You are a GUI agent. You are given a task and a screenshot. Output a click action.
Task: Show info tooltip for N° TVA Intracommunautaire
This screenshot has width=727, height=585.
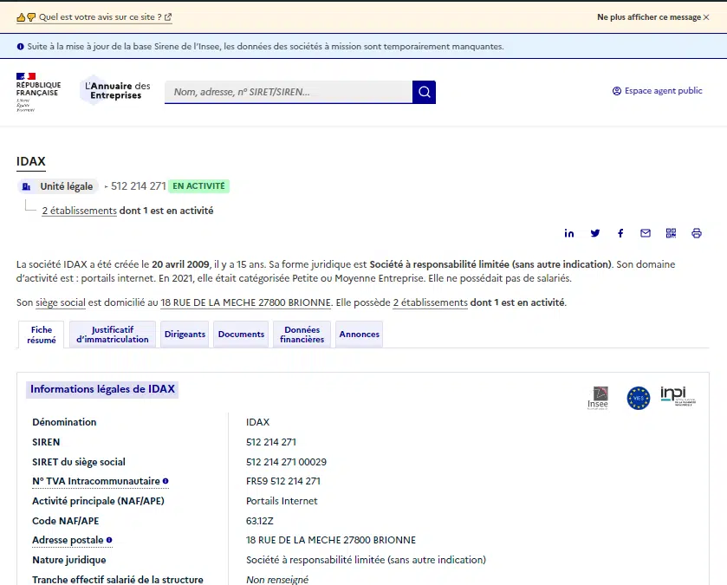coord(166,480)
